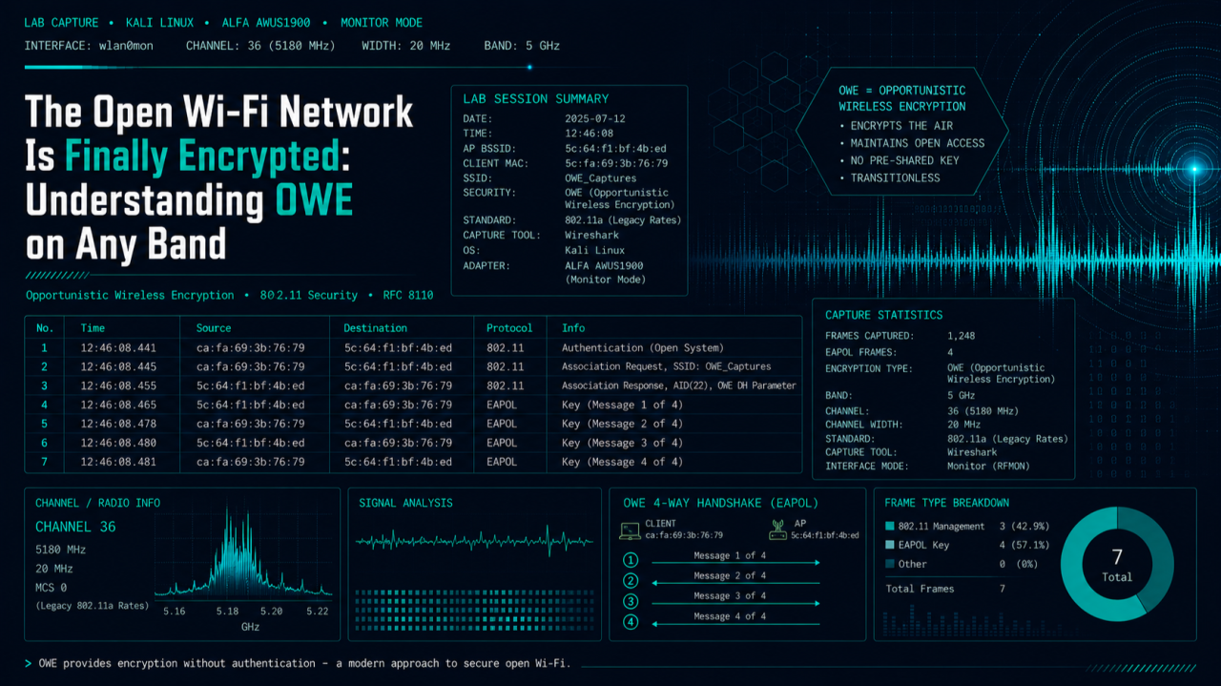Sort the table by the Source column header
Screen dimensions: 1221x686
coord(214,328)
